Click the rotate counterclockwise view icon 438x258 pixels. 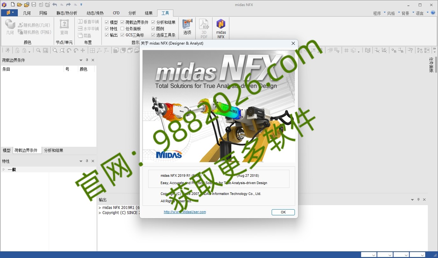coord(69,50)
